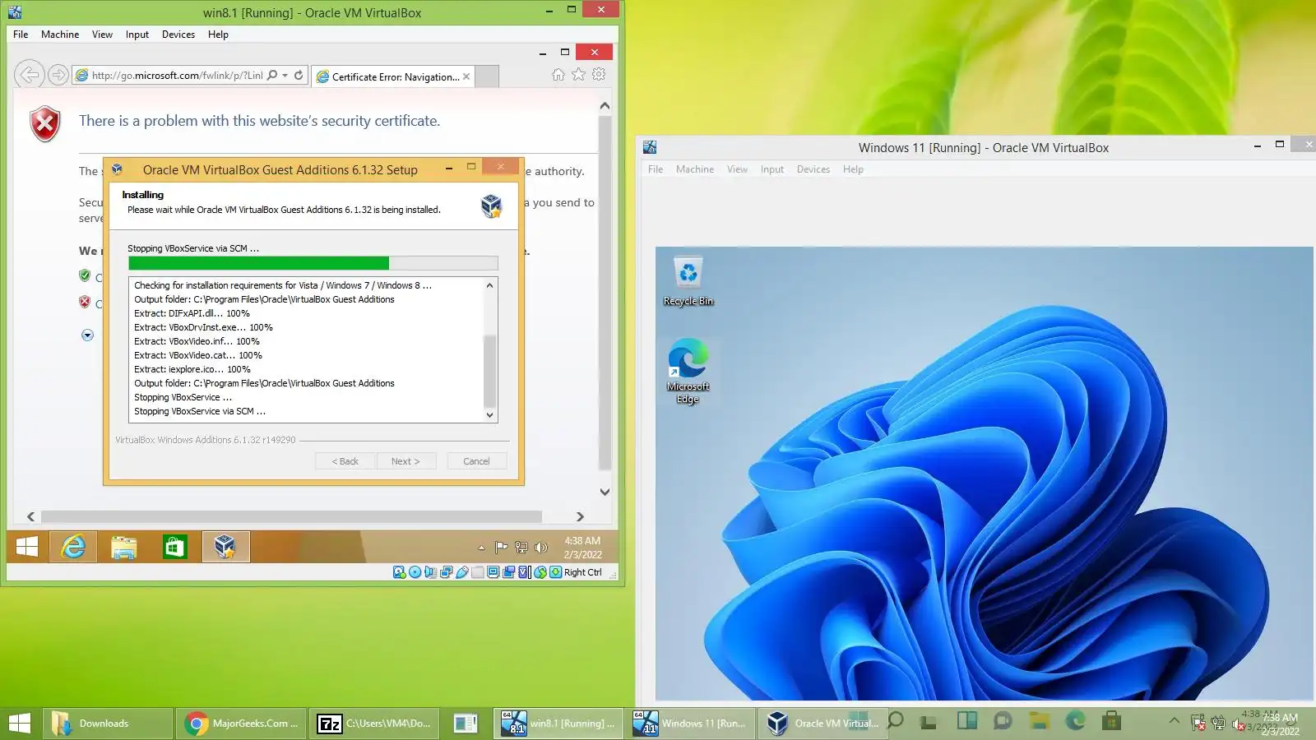Screen dimensions: 1316x740
Task: Click the volume speaker icon in guest tray
Action: [x=540, y=548]
